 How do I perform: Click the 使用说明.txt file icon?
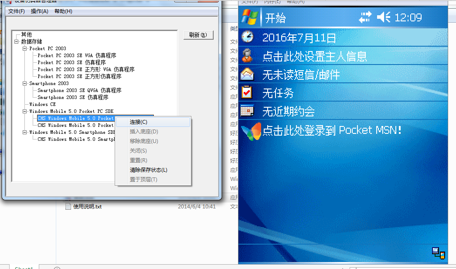pos(68,207)
